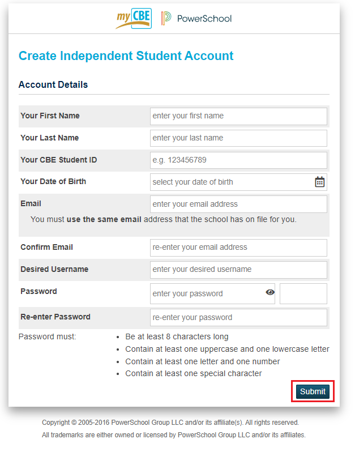The width and height of the screenshot is (355, 456).
Task: Focus the Confirm Email field
Action: tap(238, 248)
